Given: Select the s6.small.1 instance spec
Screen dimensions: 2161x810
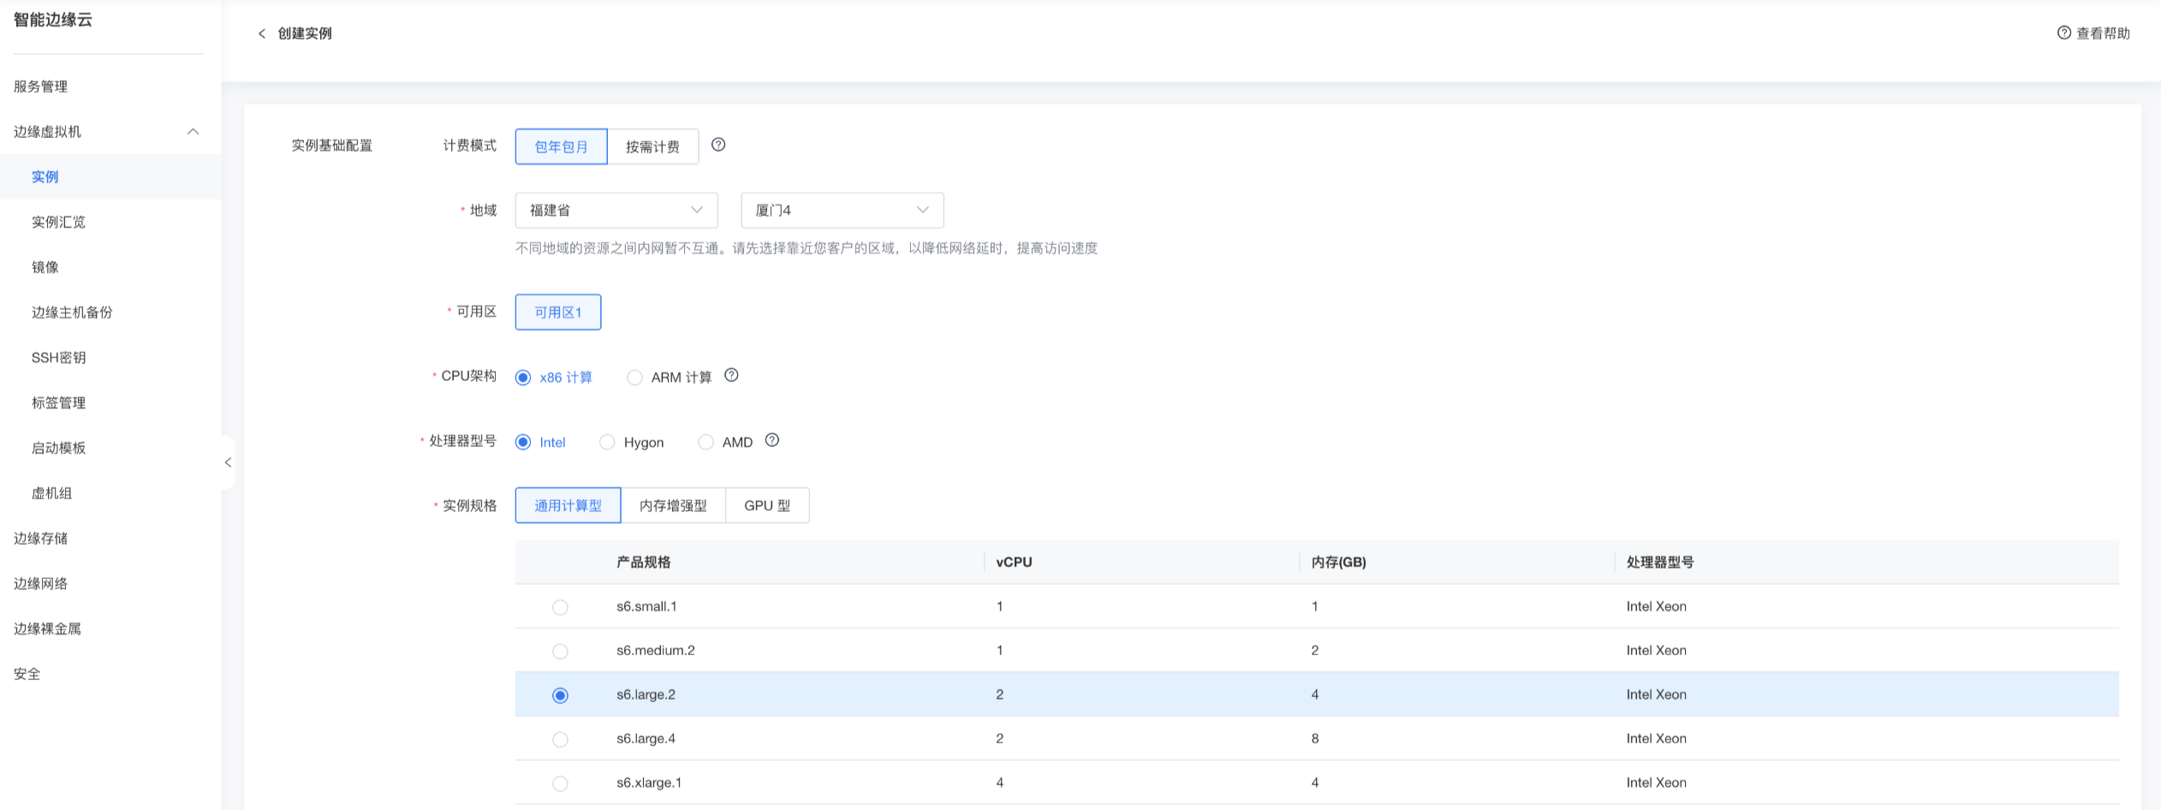Looking at the screenshot, I should (x=560, y=607).
